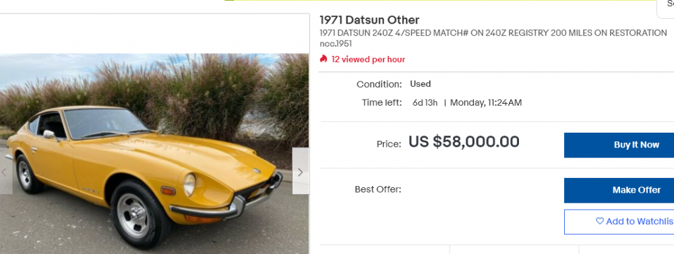Advance to the next car photo arrow
674x254 pixels.
(301, 172)
